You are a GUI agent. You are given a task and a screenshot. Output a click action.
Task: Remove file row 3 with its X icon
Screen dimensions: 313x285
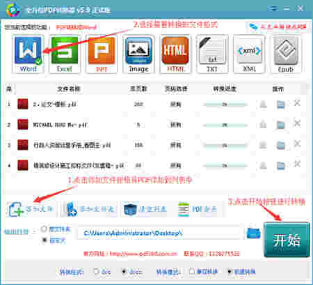(x=297, y=144)
